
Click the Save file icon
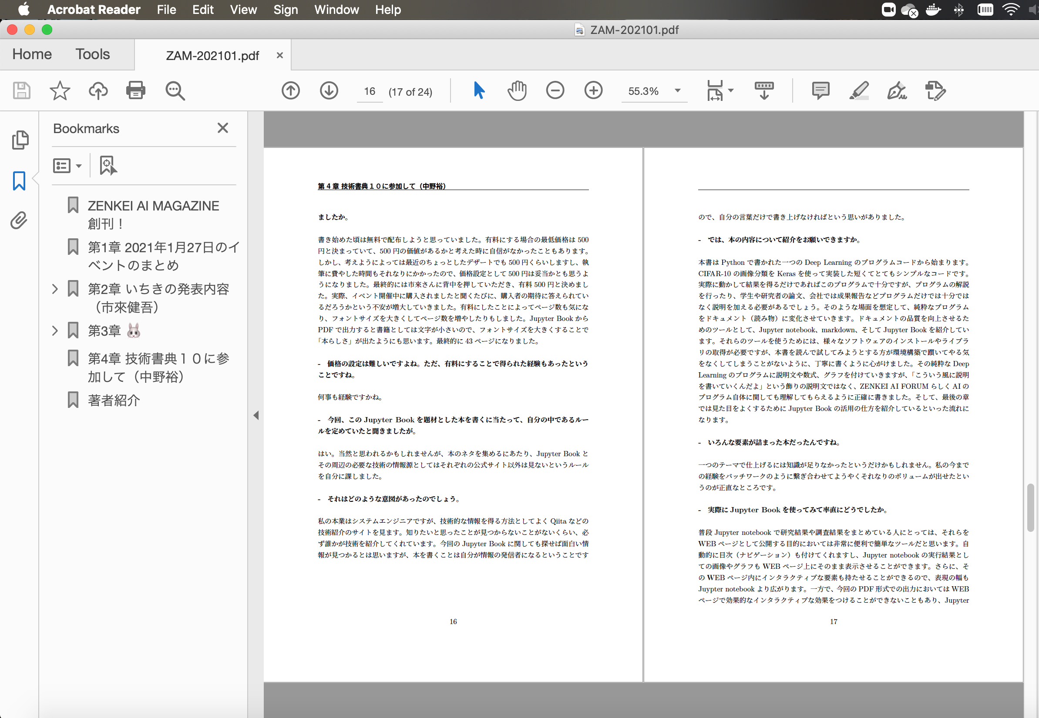(22, 91)
